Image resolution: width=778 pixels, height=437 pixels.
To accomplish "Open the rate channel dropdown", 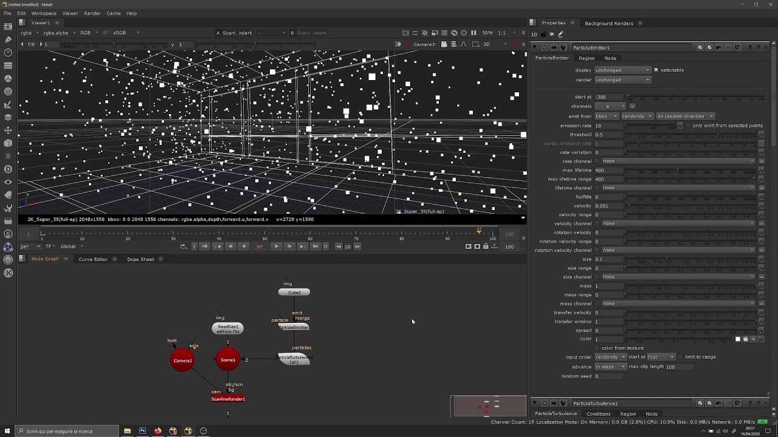I will (x=678, y=161).
